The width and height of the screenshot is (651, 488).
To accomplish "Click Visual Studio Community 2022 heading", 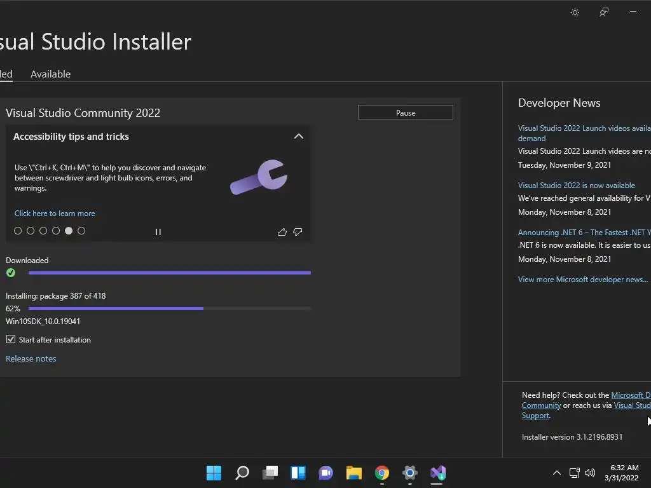I will click(83, 113).
